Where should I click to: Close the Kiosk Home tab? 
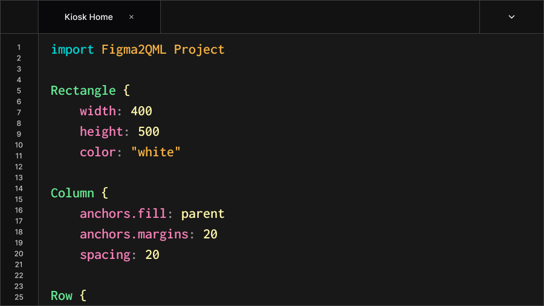point(131,17)
